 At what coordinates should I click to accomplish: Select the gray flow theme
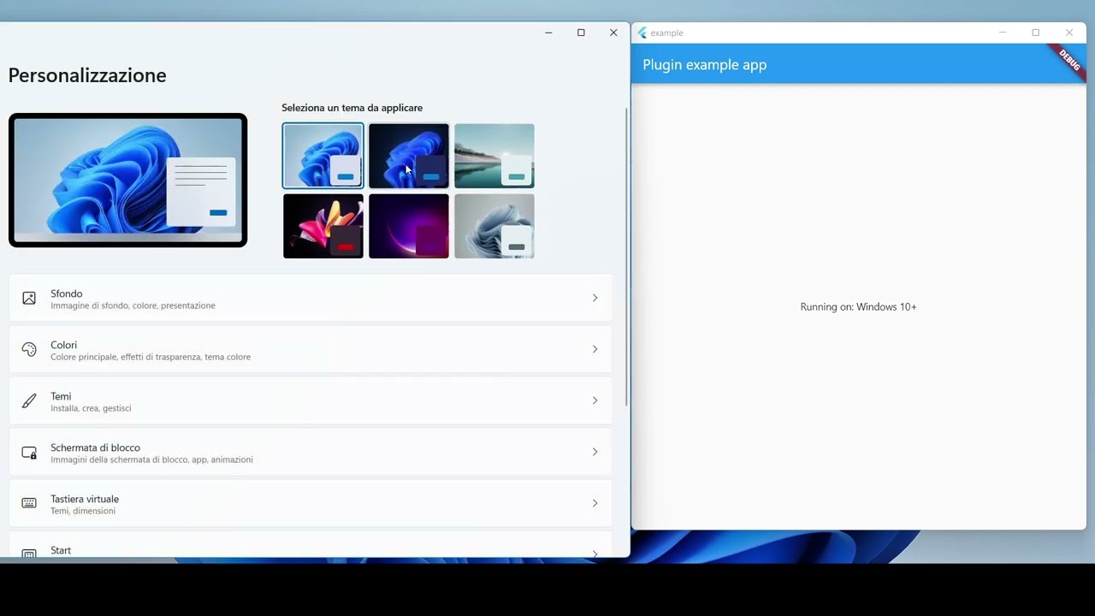coord(494,226)
